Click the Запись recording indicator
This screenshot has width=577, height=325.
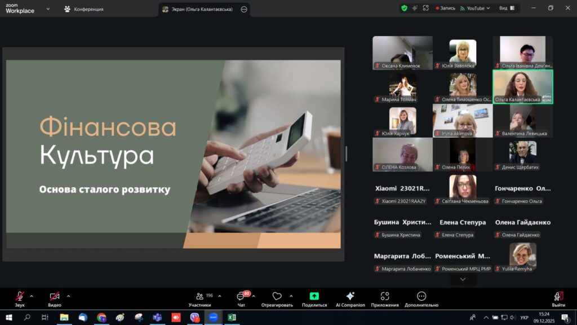coord(445,8)
